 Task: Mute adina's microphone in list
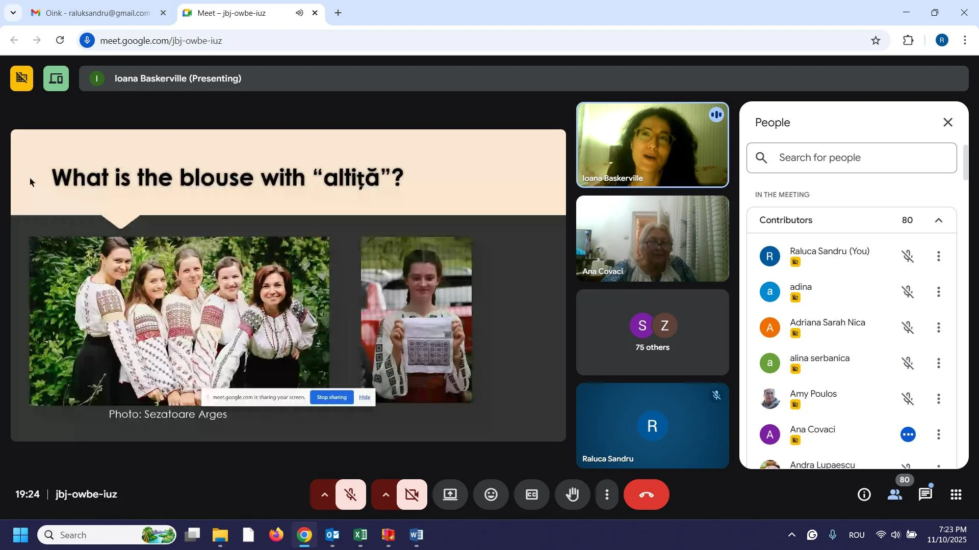coord(908,292)
